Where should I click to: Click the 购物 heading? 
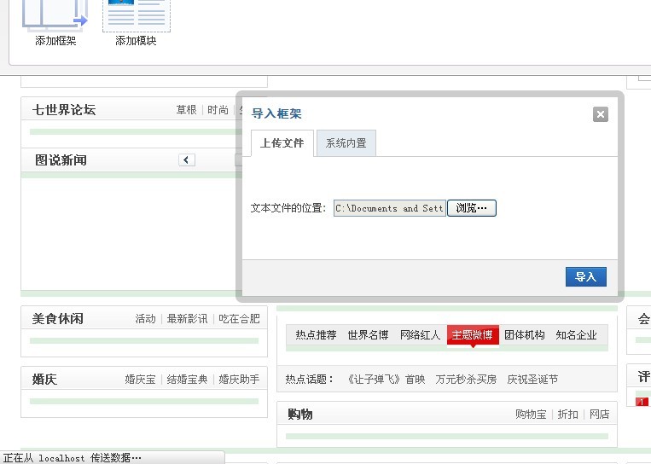pos(300,415)
